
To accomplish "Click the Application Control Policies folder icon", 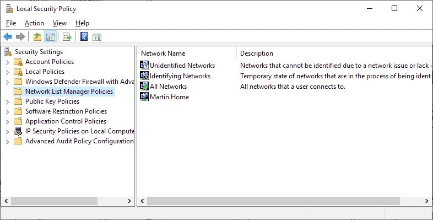I will pyautogui.click(x=18, y=121).
